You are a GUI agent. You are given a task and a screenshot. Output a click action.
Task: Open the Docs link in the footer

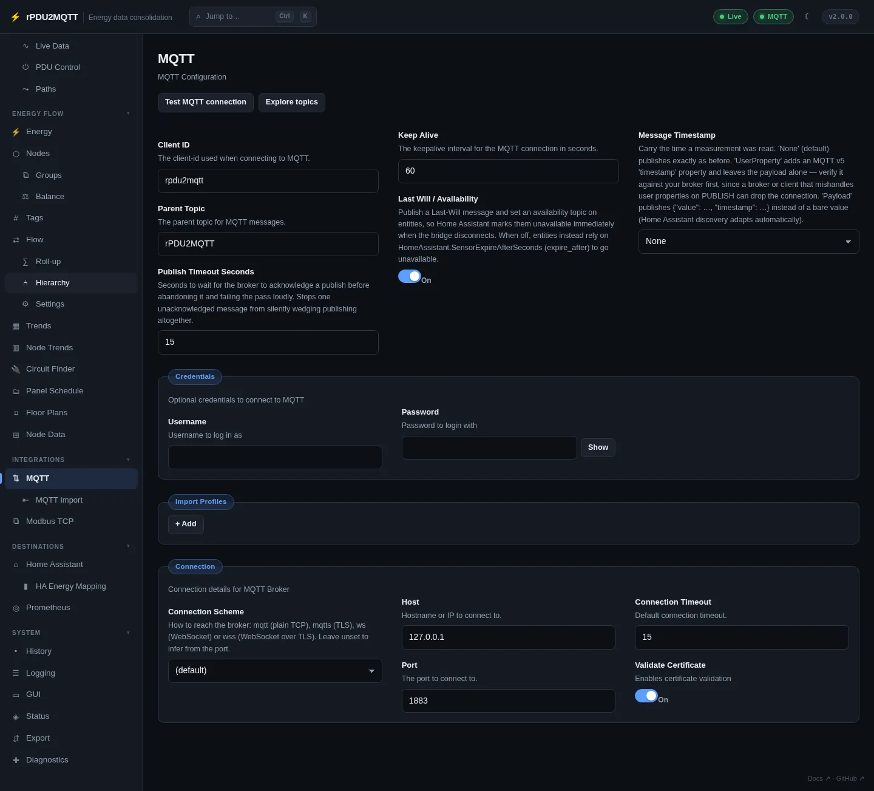point(819,778)
